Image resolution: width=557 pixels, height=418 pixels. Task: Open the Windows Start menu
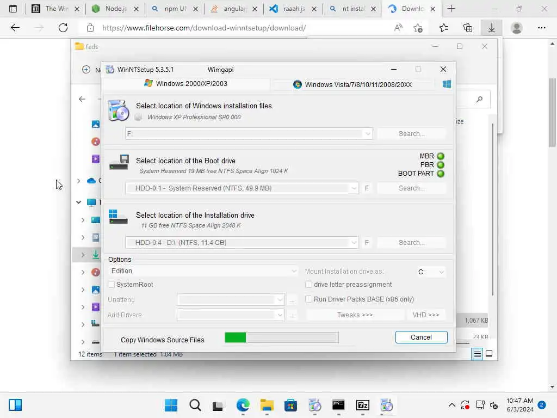click(x=171, y=405)
